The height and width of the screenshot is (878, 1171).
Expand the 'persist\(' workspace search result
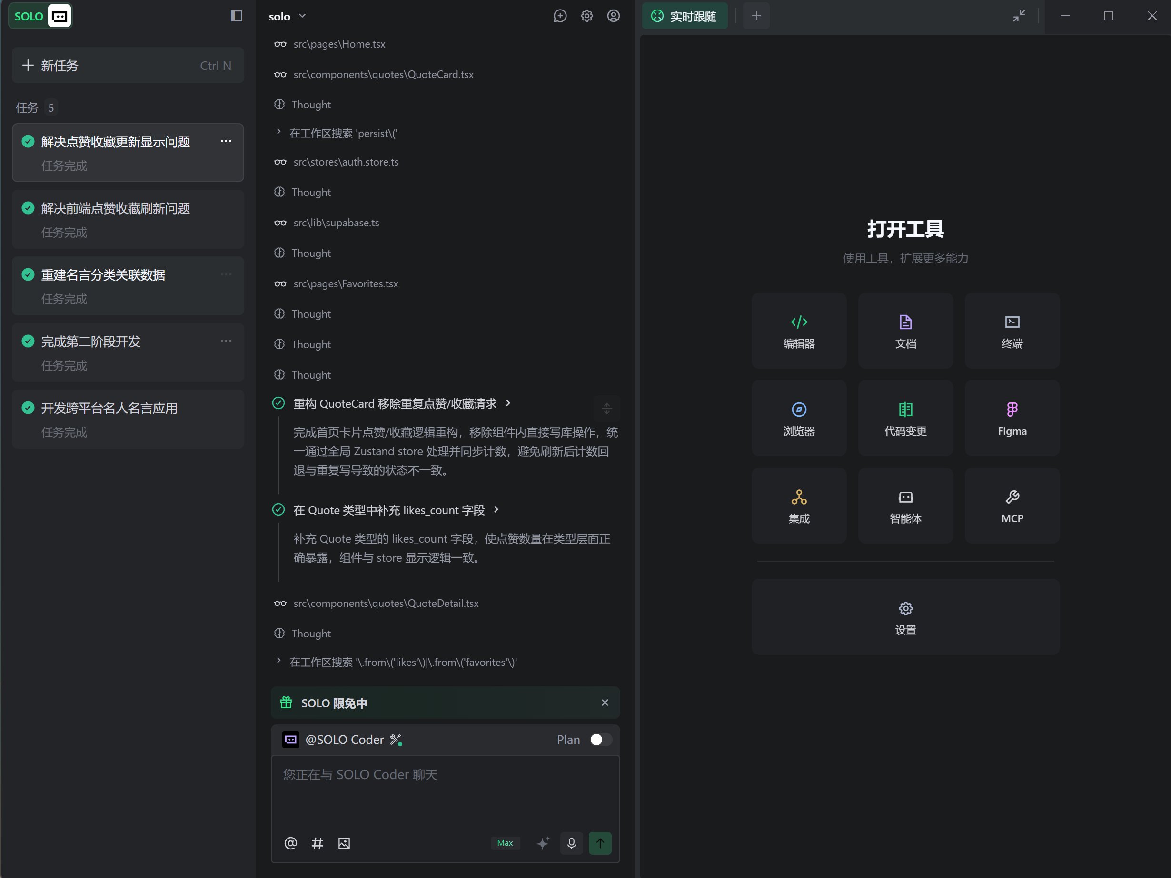tap(279, 132)
